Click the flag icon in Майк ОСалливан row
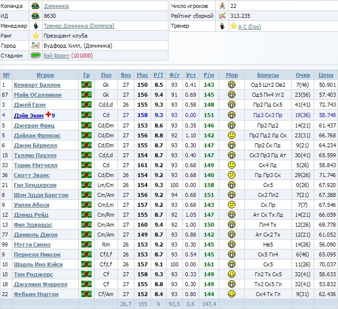 [86, 95]
